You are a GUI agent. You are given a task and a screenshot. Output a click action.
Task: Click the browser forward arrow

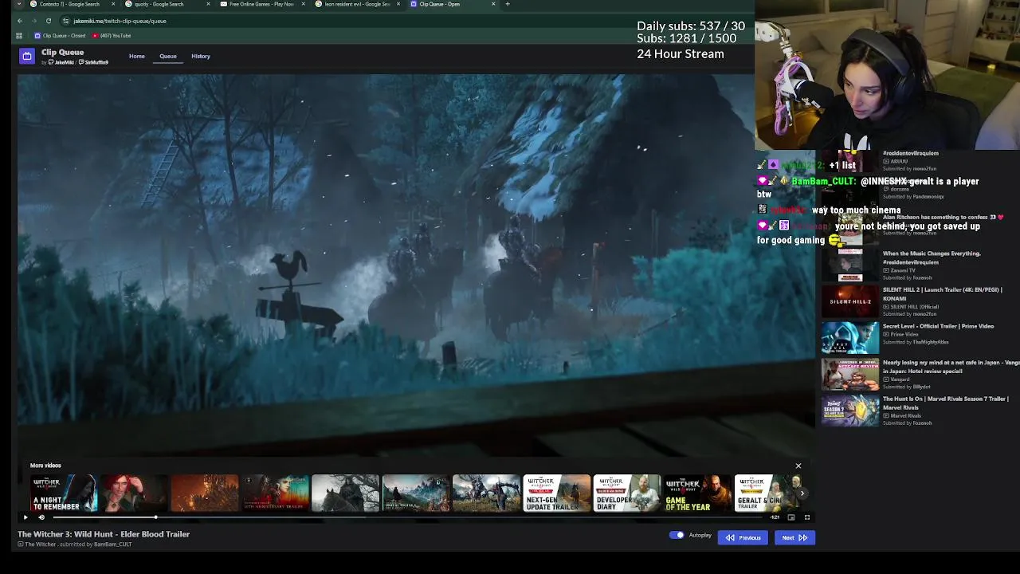[x=34, y=21]
